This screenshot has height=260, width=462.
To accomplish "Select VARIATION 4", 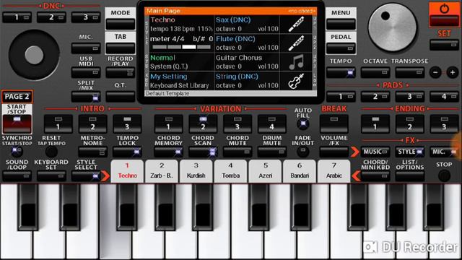I will point(271,123).
